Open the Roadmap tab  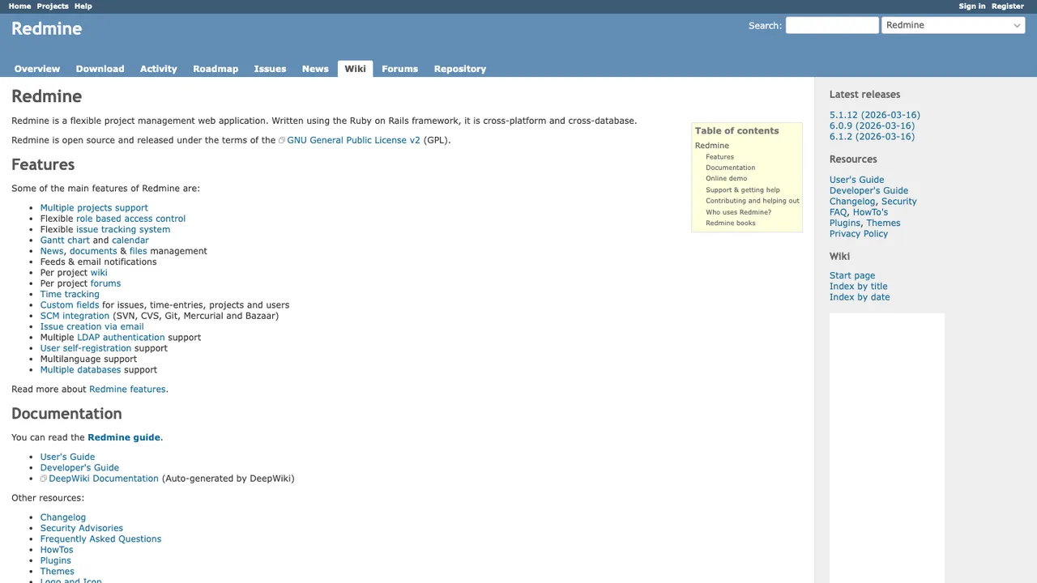(x=216, y=69)
